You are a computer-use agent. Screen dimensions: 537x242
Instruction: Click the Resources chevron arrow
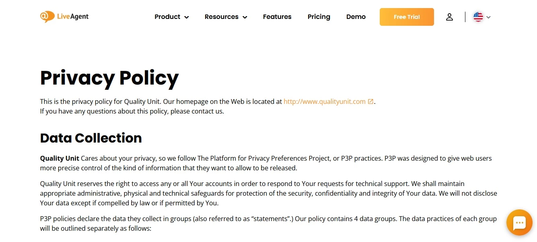(245, 17)
